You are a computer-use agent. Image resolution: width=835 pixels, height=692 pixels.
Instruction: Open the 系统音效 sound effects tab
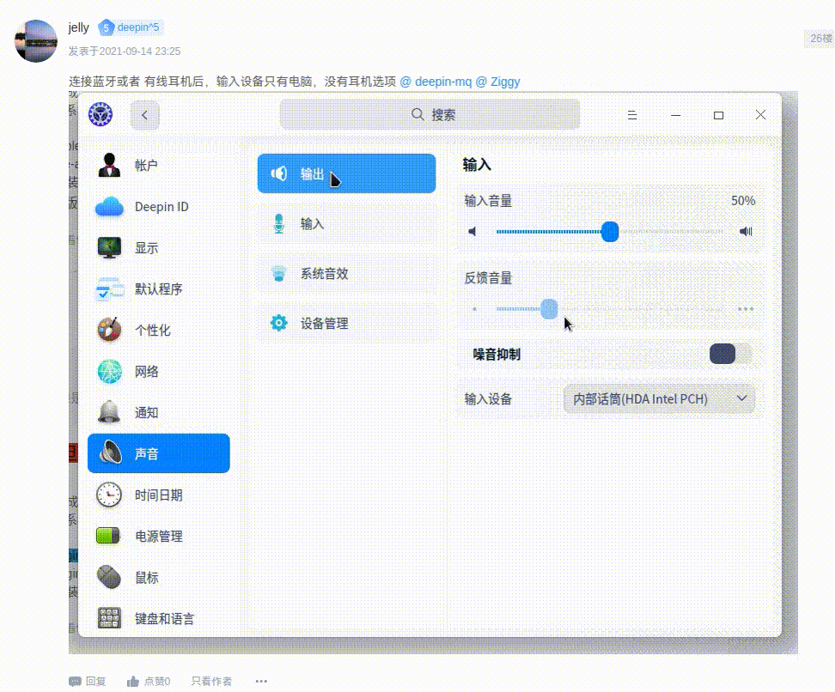(x=347, y=274)
